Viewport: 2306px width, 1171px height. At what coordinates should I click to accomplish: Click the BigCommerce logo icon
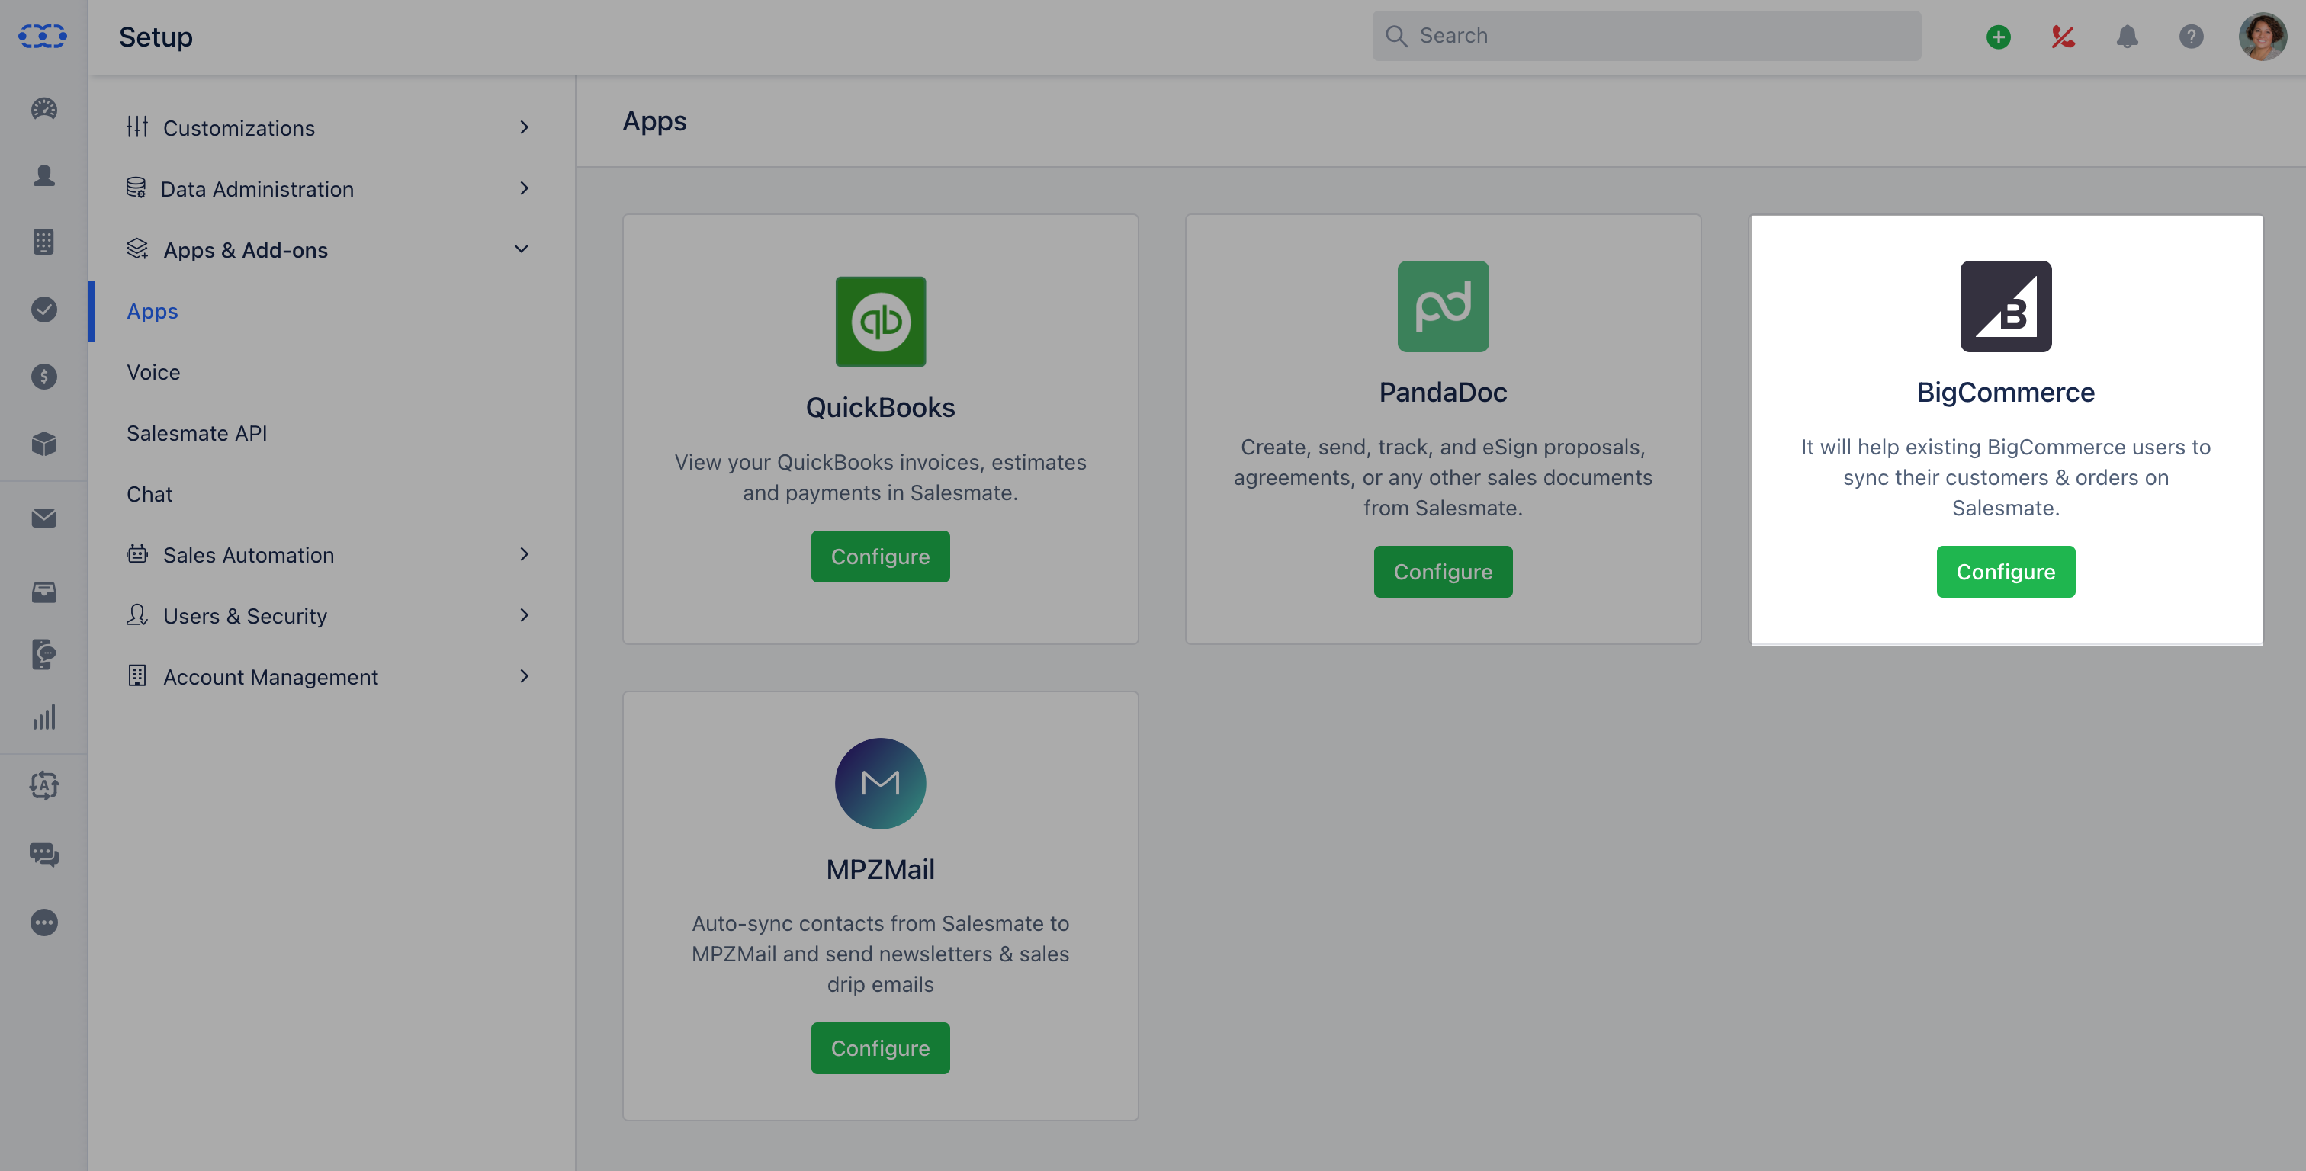click(2006, 306)
